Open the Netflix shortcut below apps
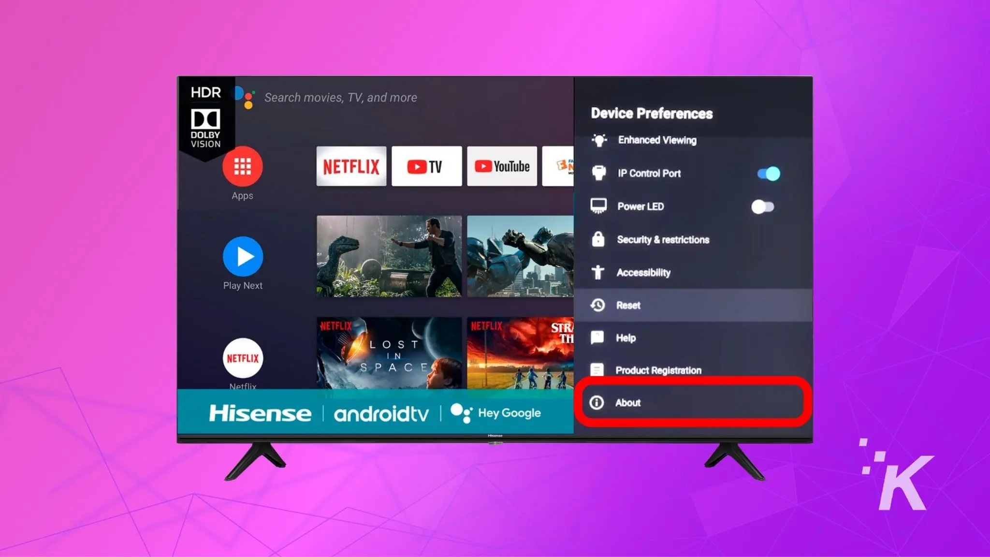Screen dimensions: 990x557 point(242,359)
